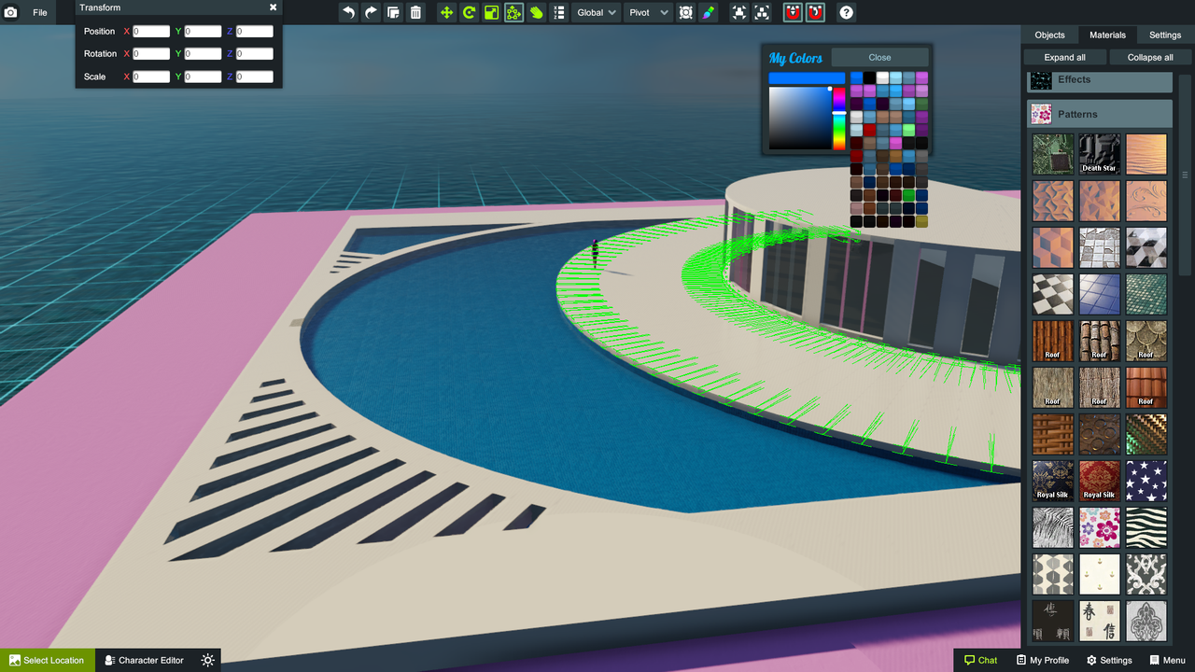Viewport: 1195px width, 672px height.
Task: Open help with the question mark icon
Action: point(846,13)
